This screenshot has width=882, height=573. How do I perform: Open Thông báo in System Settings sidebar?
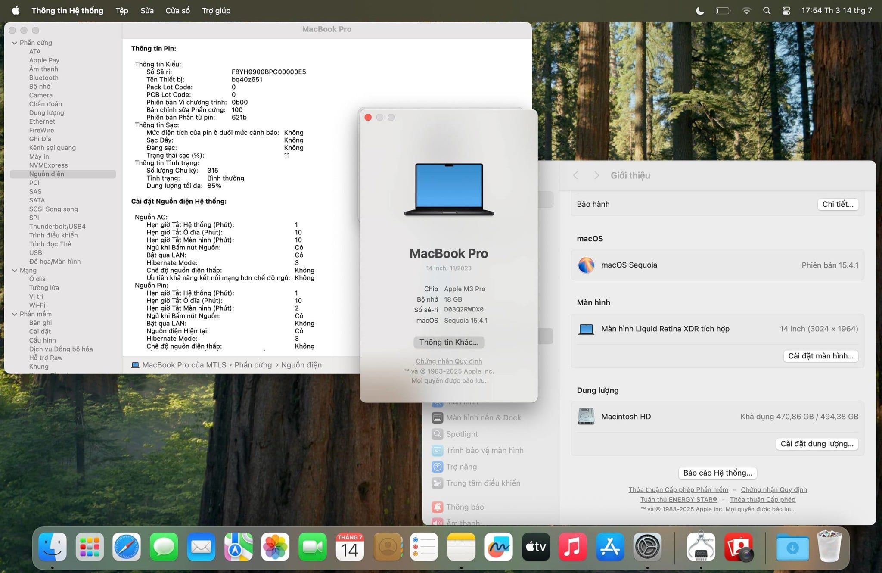click(x=458, y=507)
